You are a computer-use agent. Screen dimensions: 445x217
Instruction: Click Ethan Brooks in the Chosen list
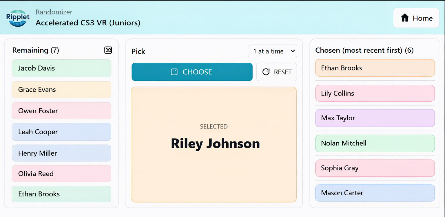click(375, 68)
